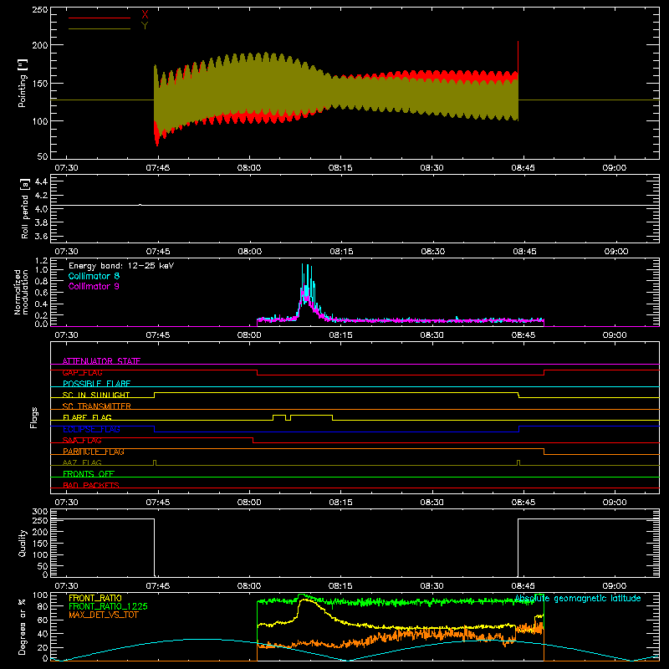Click the SAA_FLAG label
669x669 pixels.
(x=82, y=441)
